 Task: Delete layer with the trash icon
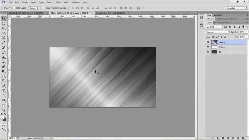pos(243,138)
